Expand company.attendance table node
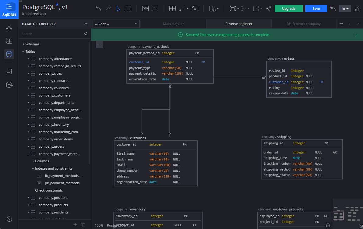363x229 pixels. (28, 59)
